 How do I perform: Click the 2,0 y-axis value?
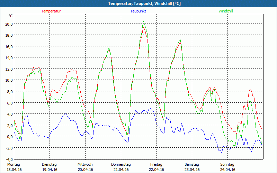(x=10, y=125)
